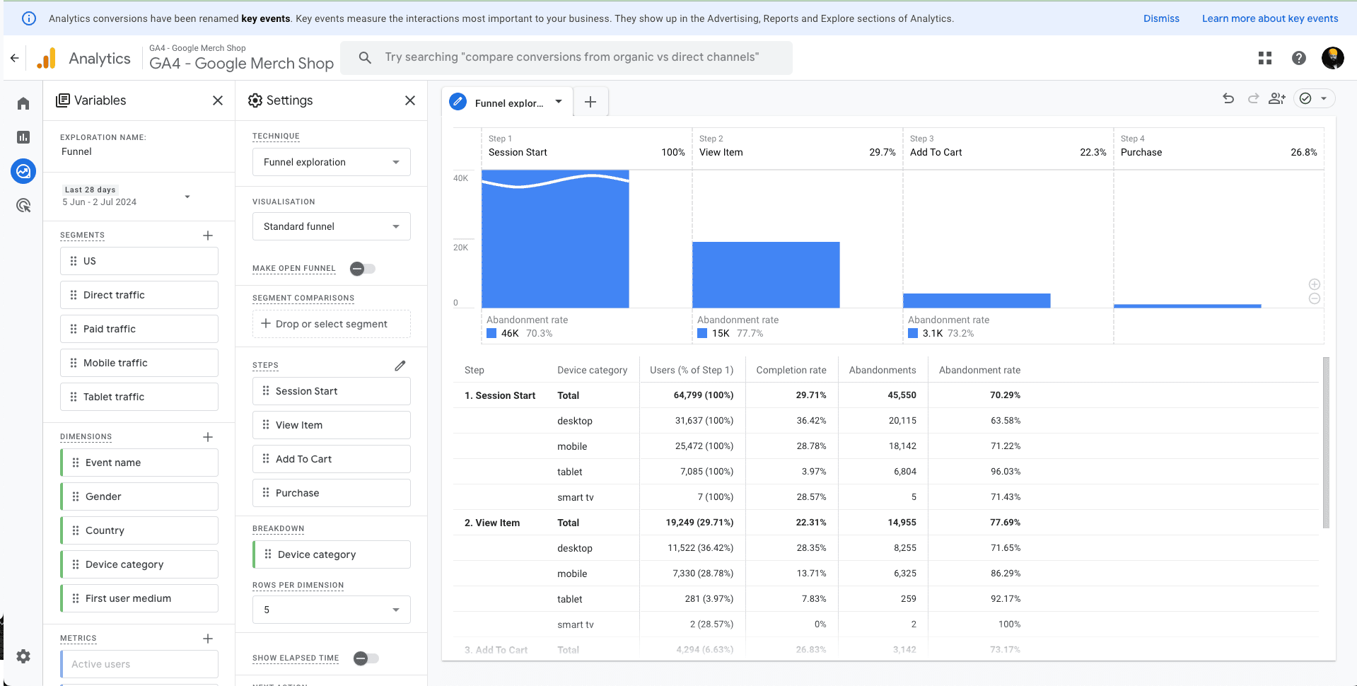Viewport: 1357px width, 686px height.
Task: Click Device category breakdown chip
Action: coord(332,554)
